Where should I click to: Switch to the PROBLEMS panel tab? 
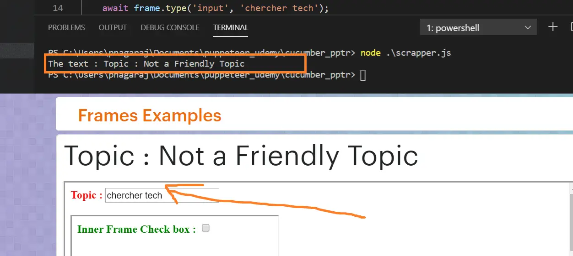[66, 27]
